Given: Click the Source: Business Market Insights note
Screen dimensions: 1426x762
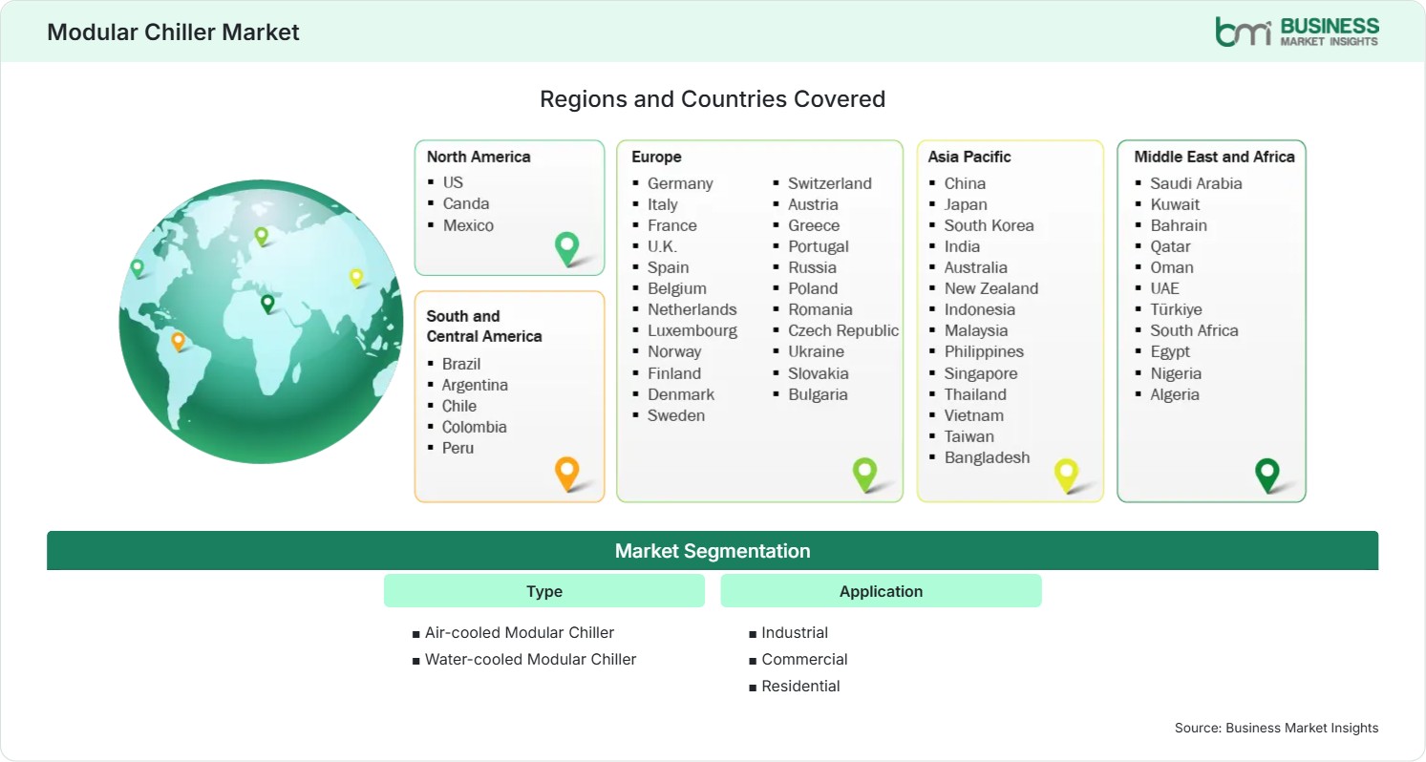Looking at the screenshot, I should 1276,728.
